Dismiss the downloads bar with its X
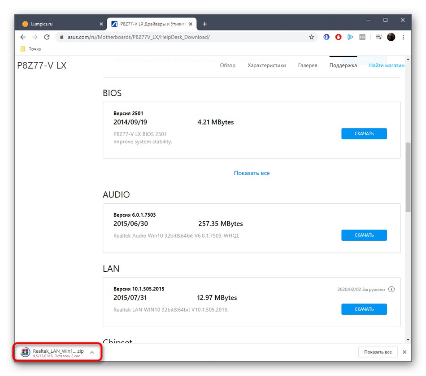The image size is (426, 376). point(404,352)
